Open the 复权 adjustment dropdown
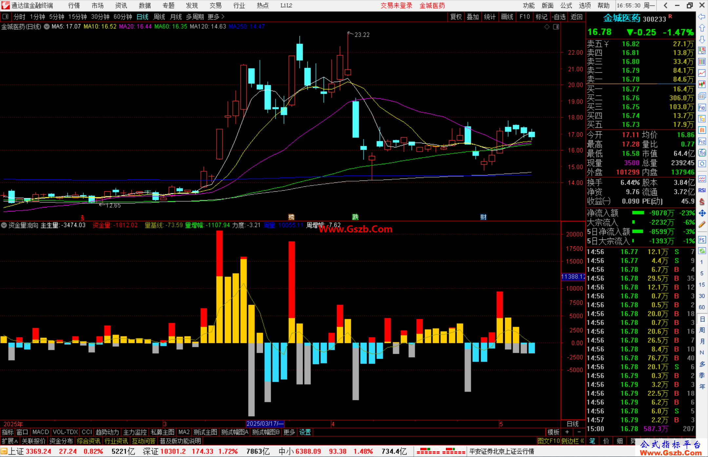Image resolution: width=708 pixels, height=457 pixels. [x=456, y=17]
